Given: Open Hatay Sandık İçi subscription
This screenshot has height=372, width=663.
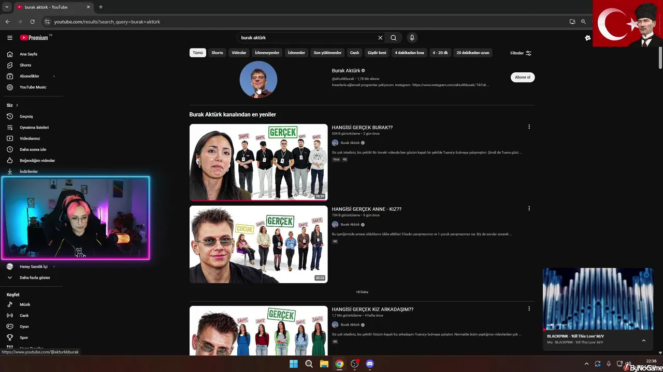Looking at the screenshot, I should (33, 267).
